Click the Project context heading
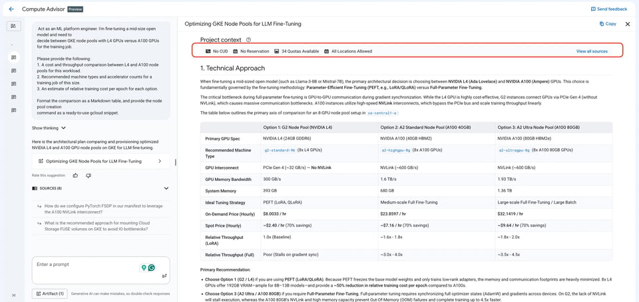 click(x=220, y=40)
